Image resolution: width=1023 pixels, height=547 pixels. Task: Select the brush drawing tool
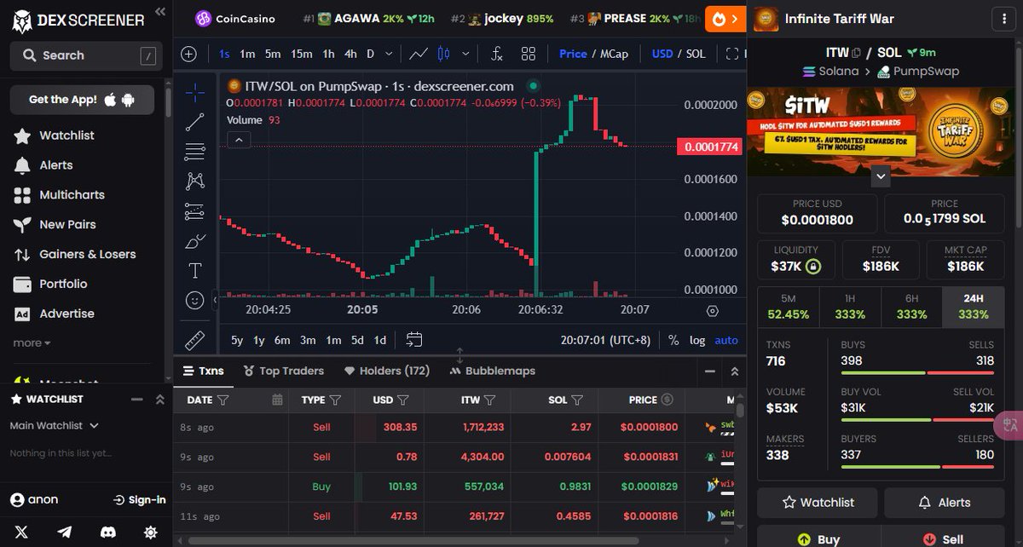click(194, 241)
